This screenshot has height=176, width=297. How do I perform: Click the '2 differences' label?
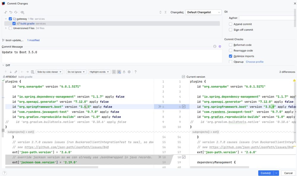(287, 72)
